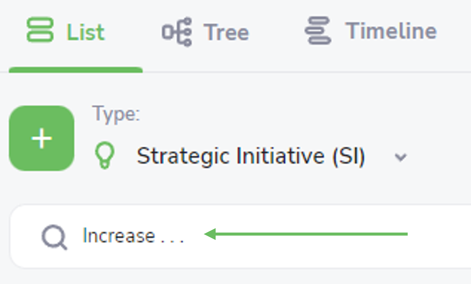Viewport: 471px width, 284px height.
Task: Click the lightbulb Strategic Initiative icon
Action: pos(105,155)
